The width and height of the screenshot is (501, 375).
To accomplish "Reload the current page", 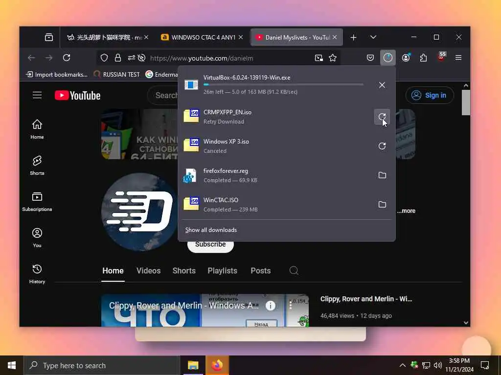I will point(67,58).
